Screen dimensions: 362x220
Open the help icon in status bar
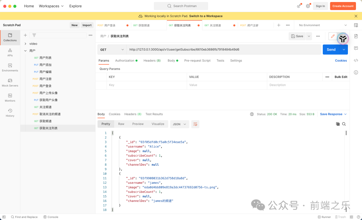358,217
